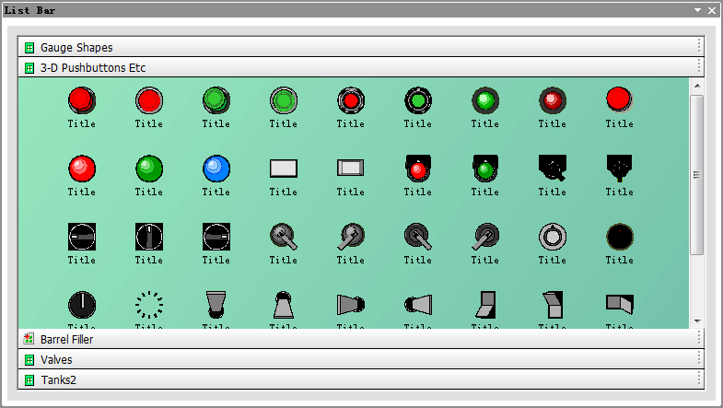The image size is (723, 408).
Task: Select the flat red button at first row's end
Action: 619,99
